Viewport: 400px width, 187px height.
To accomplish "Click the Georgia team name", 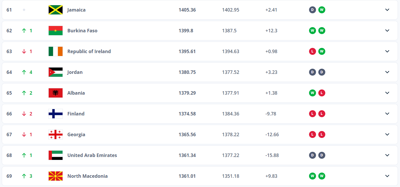I will [x=76, y=134].
